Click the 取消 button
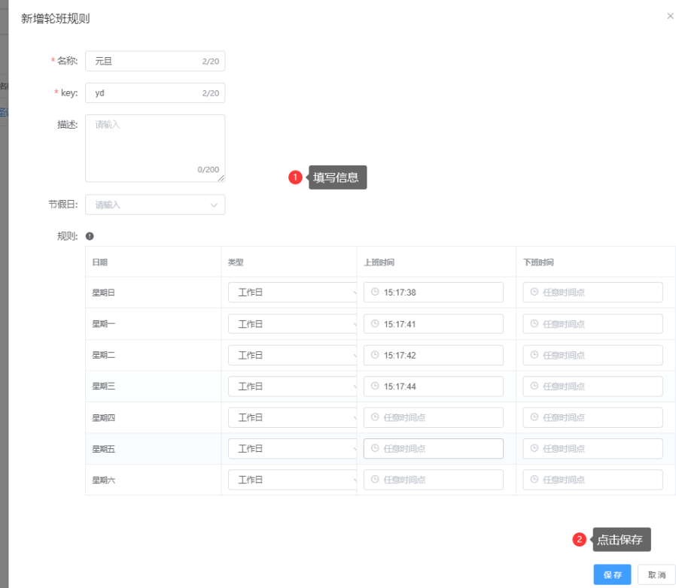 coord(656,574)
